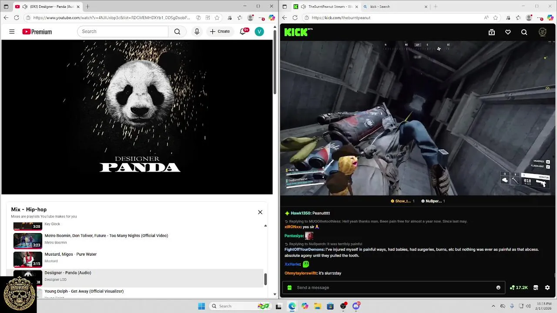The image size is (557, 313).
Task: Toggle read aloud in Kick window address bar
Action: pos(487,18)
